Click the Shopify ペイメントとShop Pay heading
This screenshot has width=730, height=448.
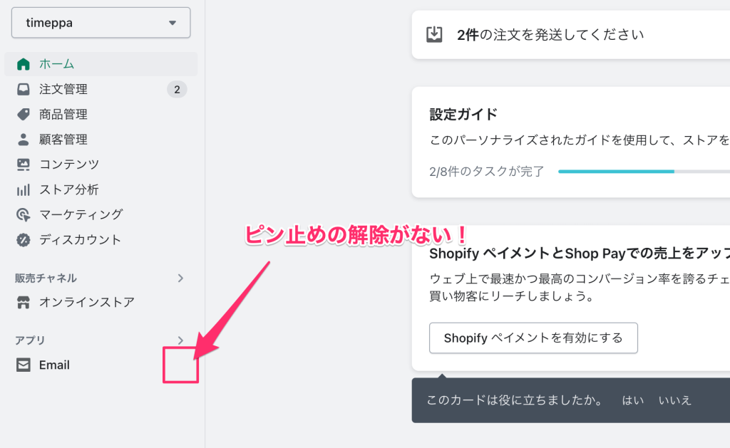click(x=579, y=254)
